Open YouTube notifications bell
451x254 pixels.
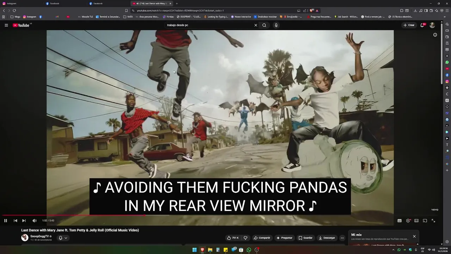pos(422,25)
